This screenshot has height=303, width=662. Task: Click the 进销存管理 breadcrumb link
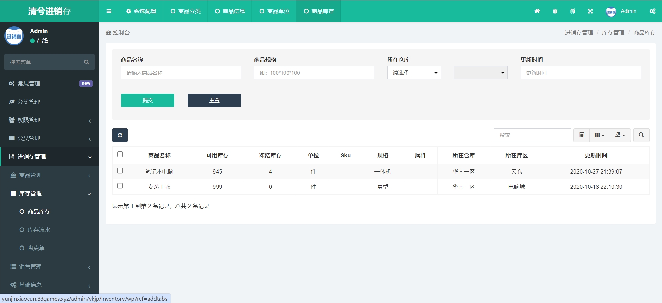pos(579,32)
